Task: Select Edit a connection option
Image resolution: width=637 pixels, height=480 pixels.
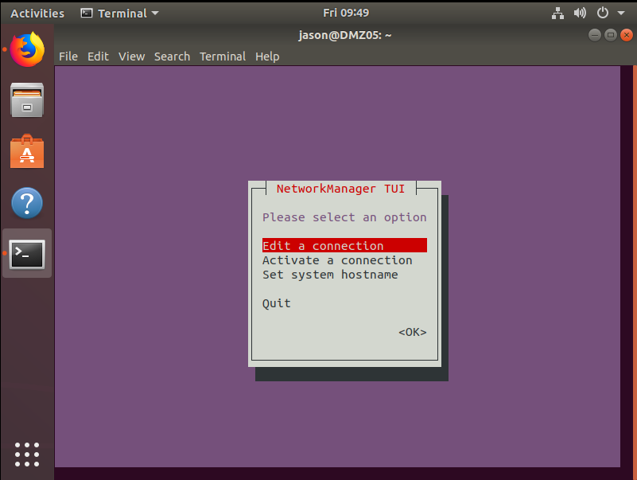Action: point(344,245)
